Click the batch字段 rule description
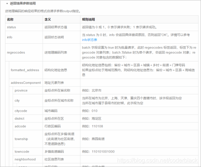This screenshot has width=201, height=167. 139,52
